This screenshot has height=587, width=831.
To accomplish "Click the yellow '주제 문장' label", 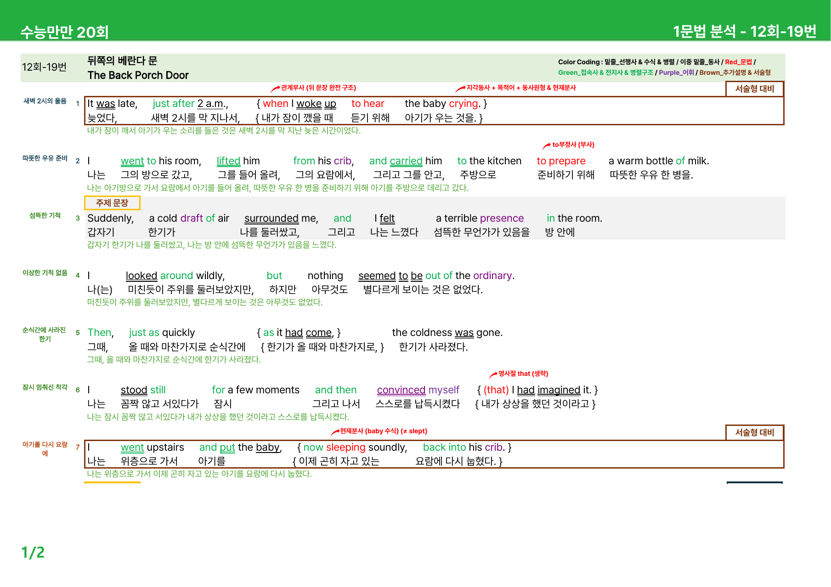I will click(x=112, y=203).
